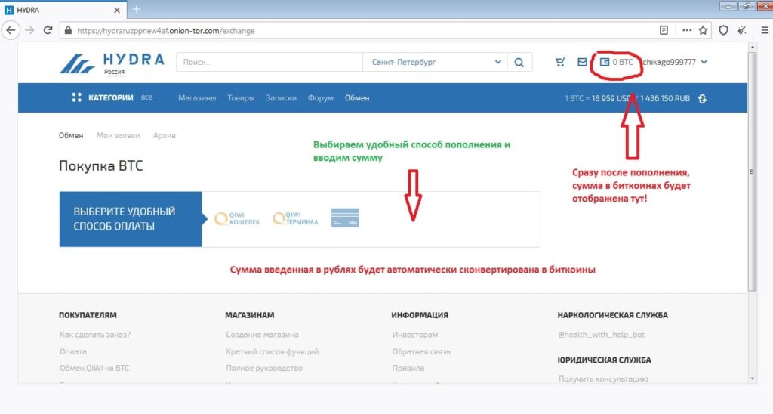Open the Обратная связь footer link

421,351
